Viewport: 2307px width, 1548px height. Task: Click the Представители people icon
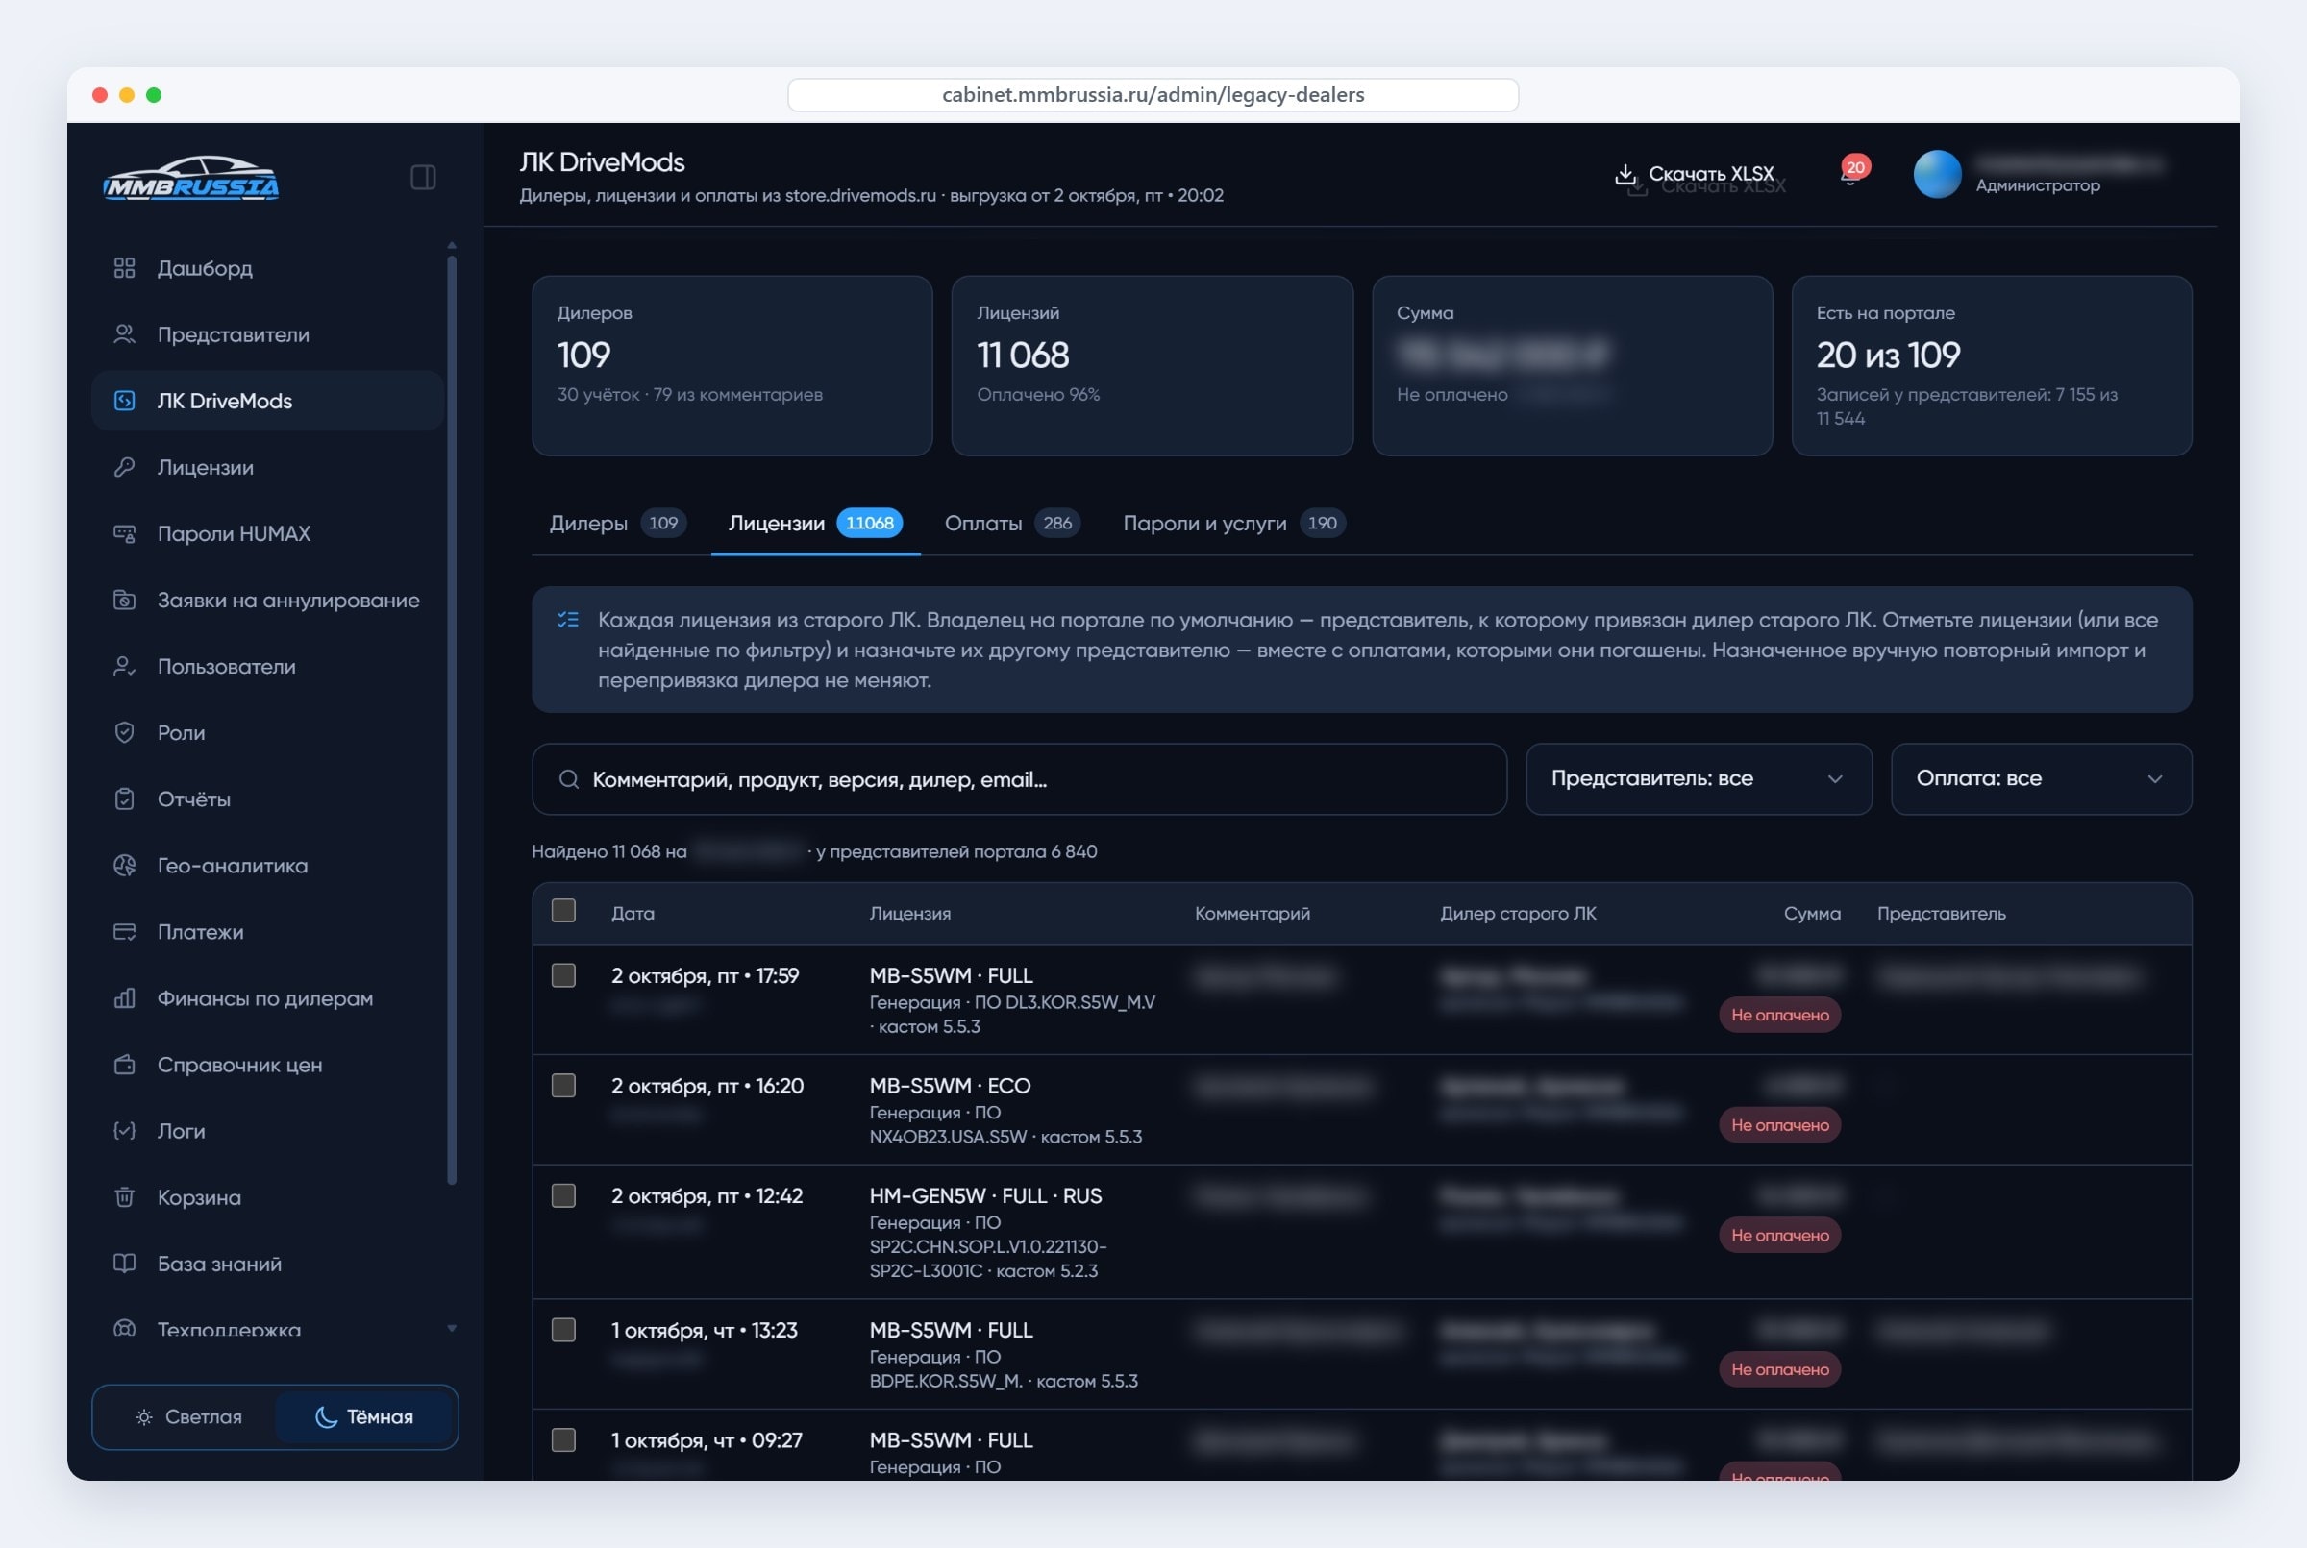[124, 333]
